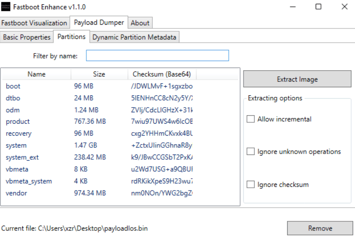Select the system_ext partition row

tap(120, 157)
